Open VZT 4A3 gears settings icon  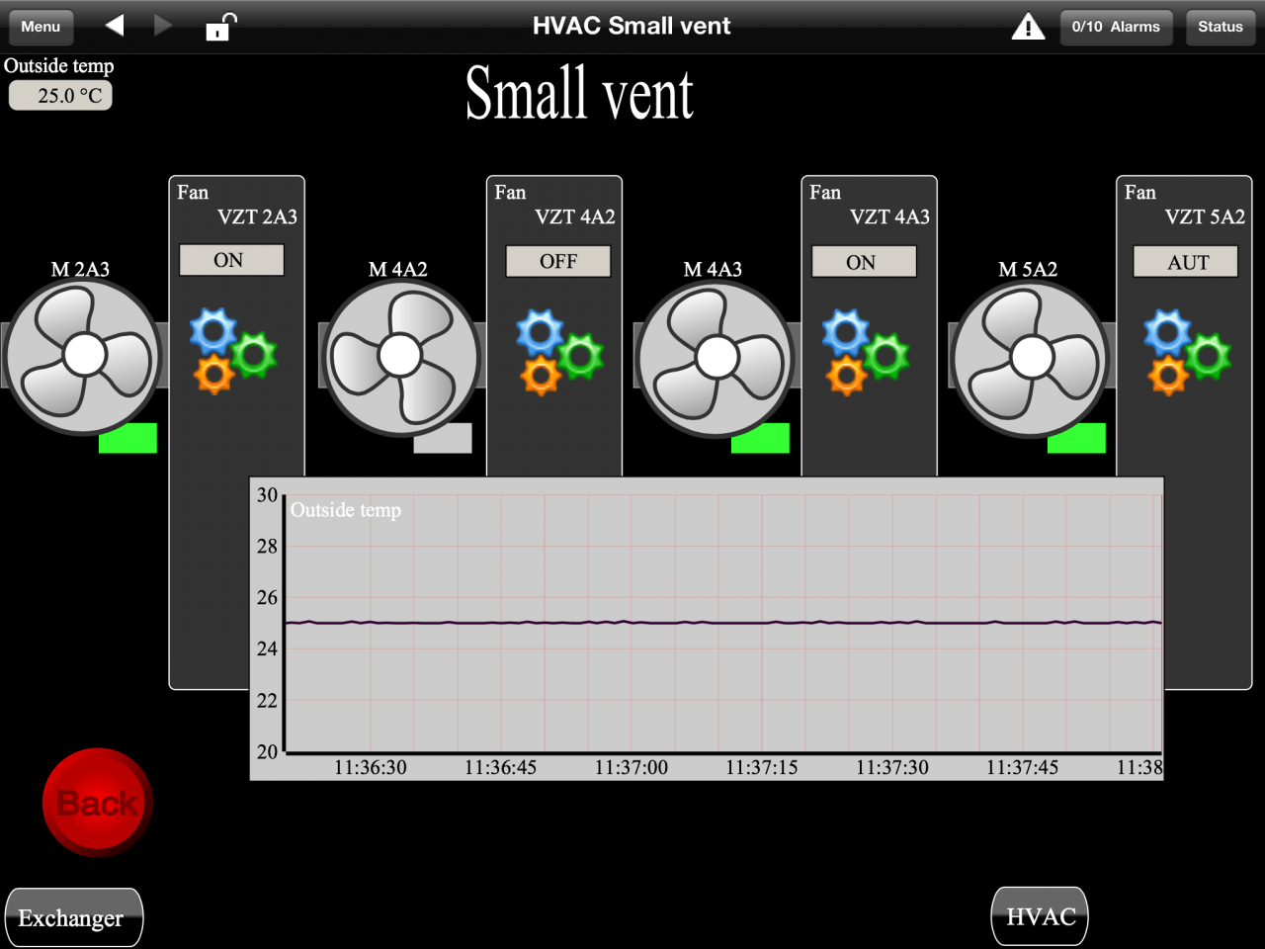point(865,353)
